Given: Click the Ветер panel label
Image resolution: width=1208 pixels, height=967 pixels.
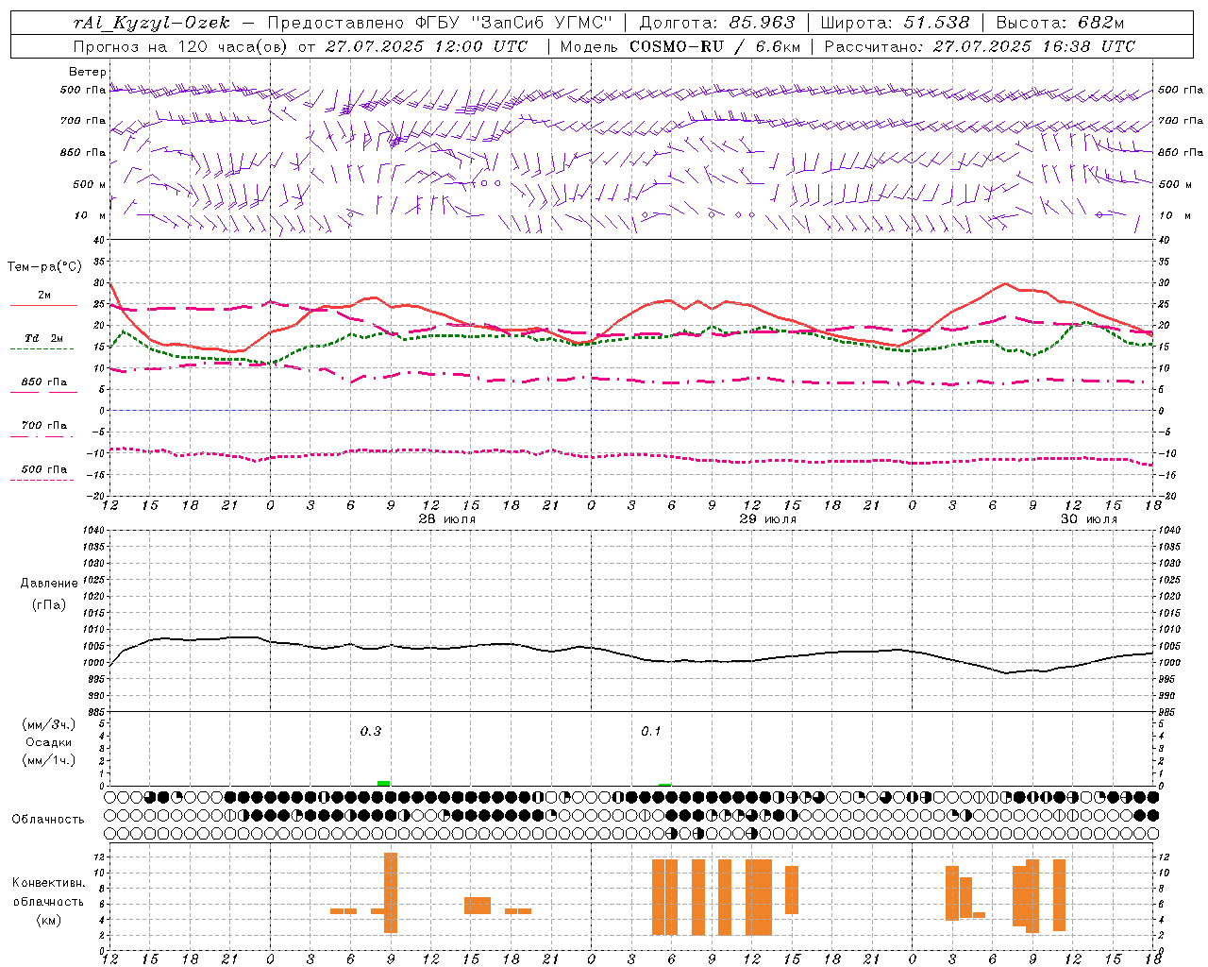Looking at the screenshot, I should (88, 72).
